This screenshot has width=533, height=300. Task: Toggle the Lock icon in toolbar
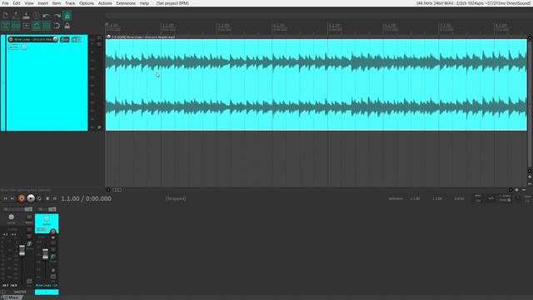(x=67, y=26)
